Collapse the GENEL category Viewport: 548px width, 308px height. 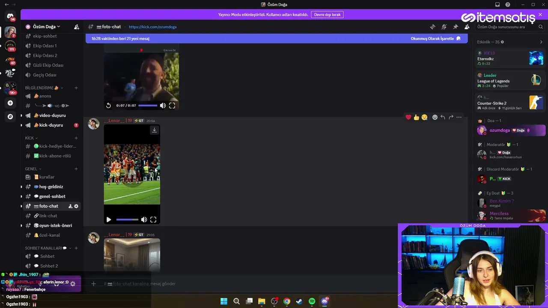tap(33, 169)
